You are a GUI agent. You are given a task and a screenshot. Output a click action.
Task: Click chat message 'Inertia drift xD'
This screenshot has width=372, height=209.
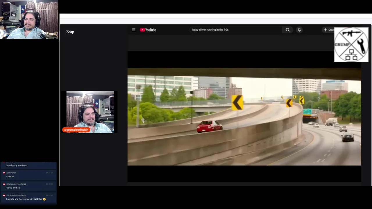click(13, 188)
